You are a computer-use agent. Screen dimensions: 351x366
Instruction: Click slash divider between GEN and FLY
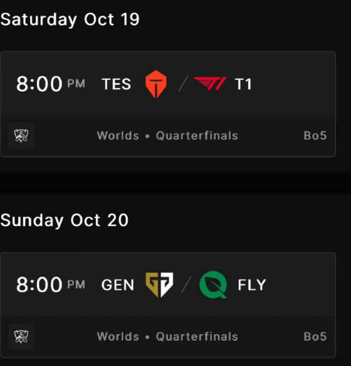pyautogui.click(x=186, y=285)
